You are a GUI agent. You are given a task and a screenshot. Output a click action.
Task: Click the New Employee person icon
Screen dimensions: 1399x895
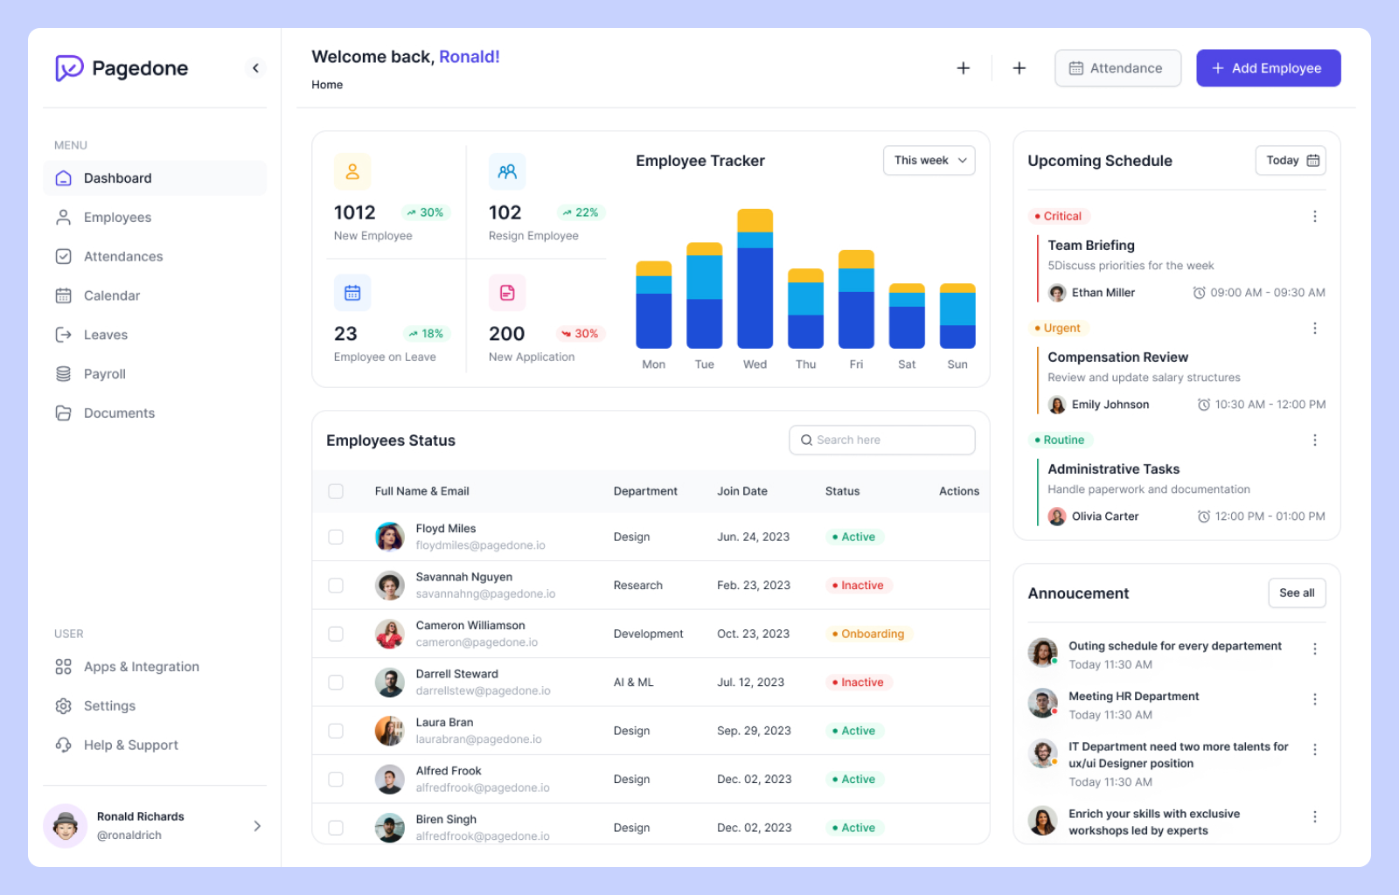click(x=352, y=172)
